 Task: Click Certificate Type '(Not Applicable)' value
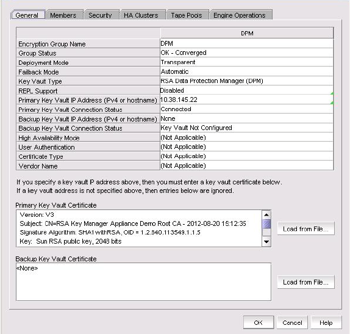[247, 156]
